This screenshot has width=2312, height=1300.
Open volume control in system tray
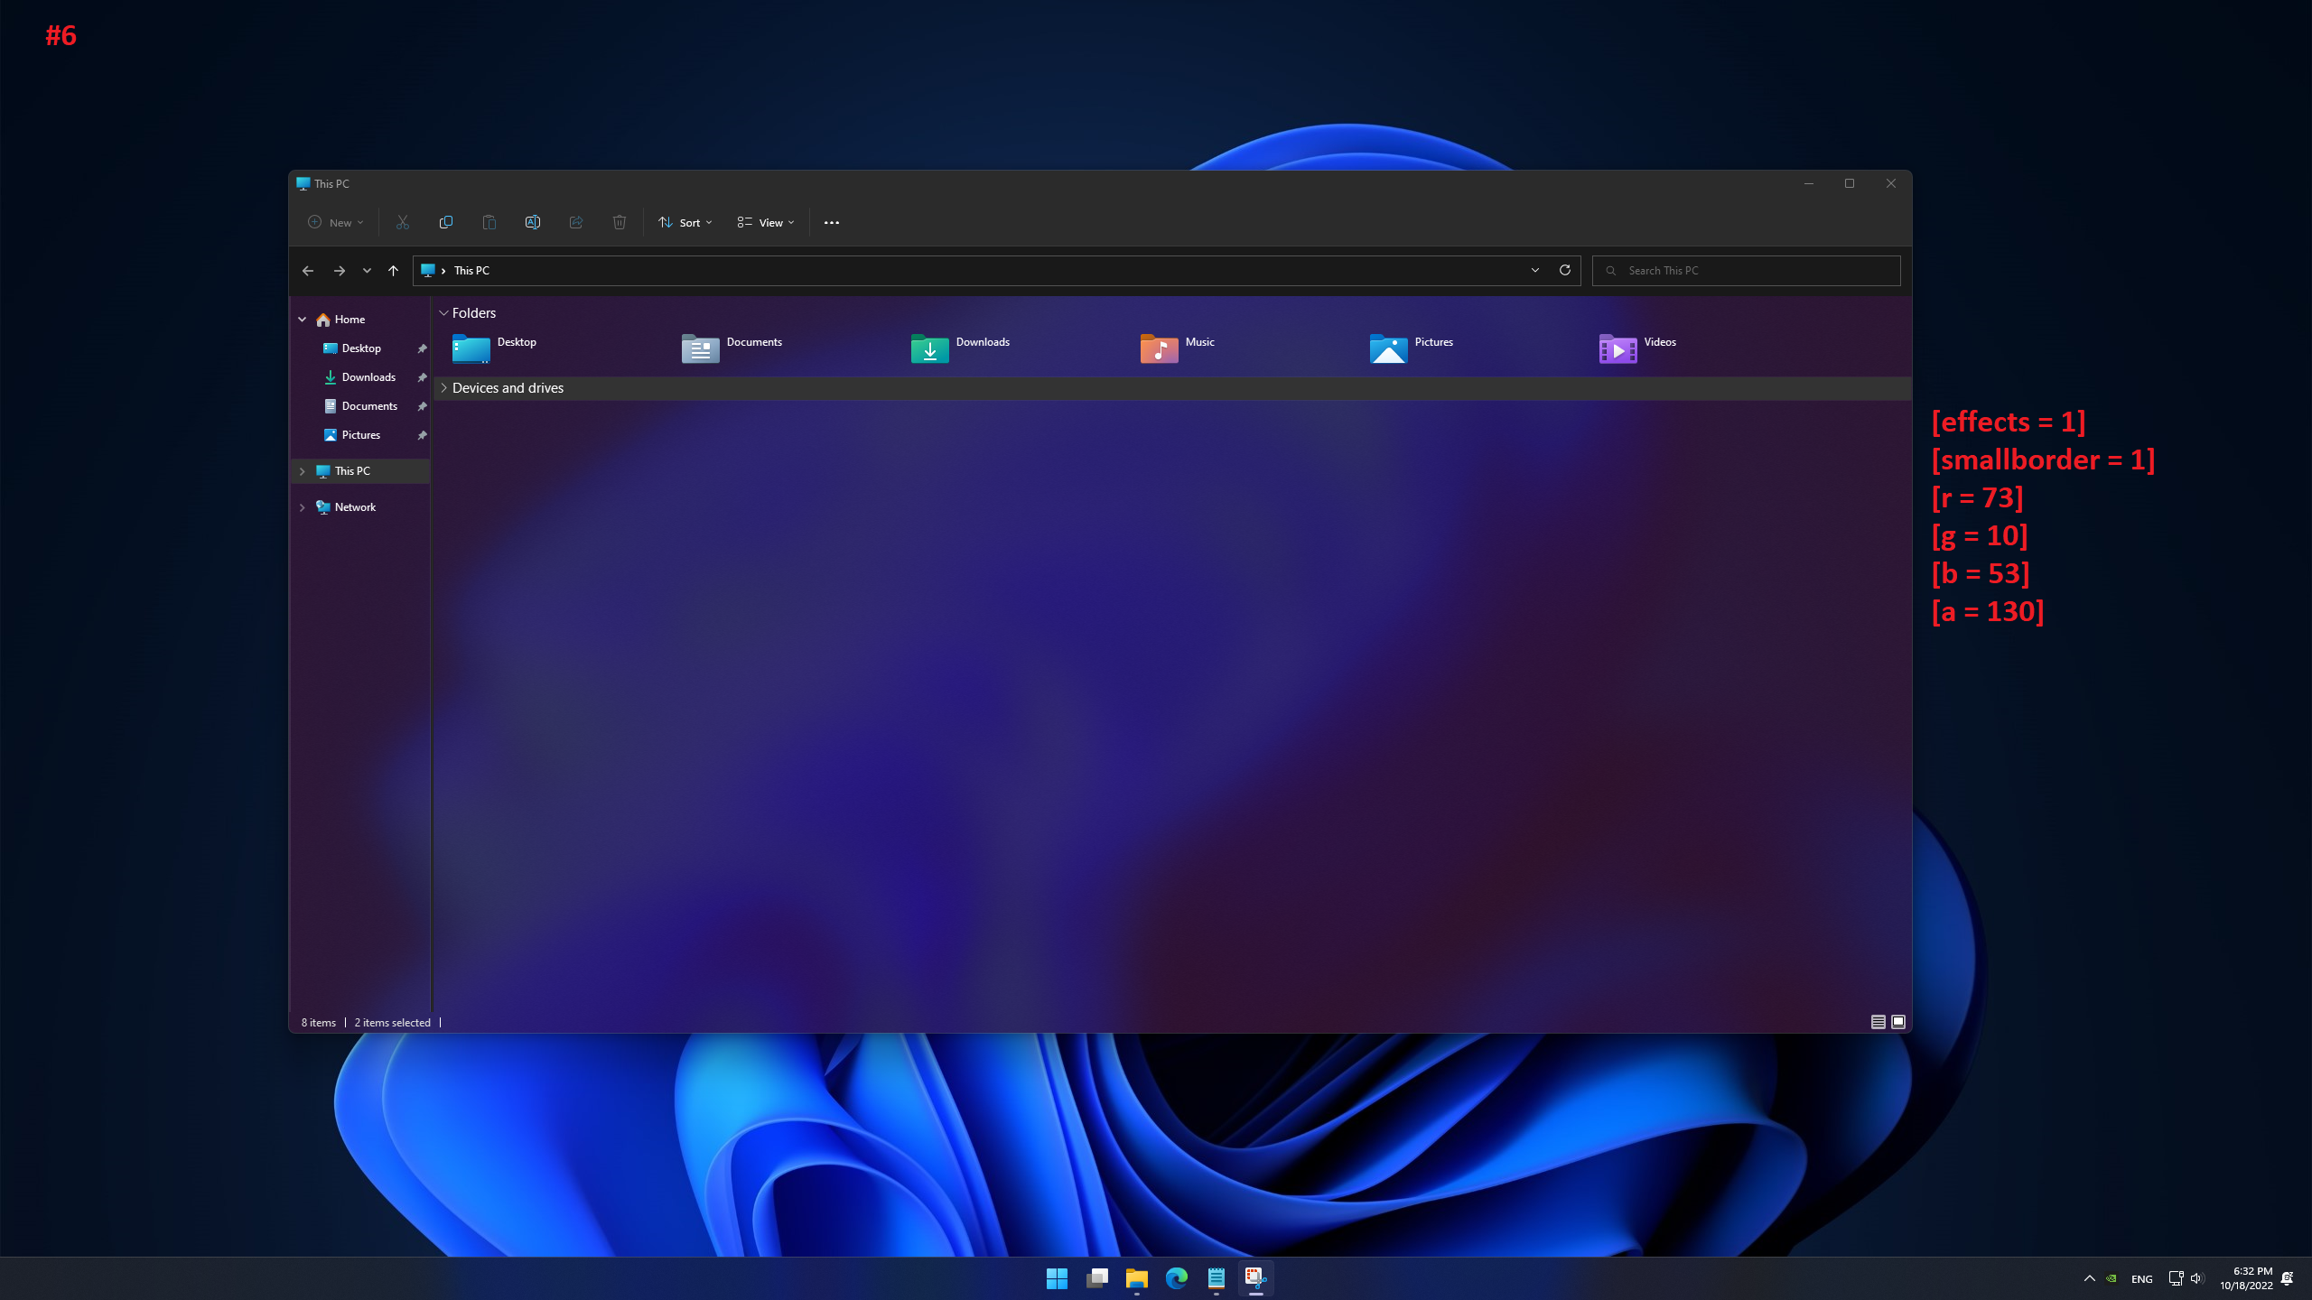[2196, 1278]
